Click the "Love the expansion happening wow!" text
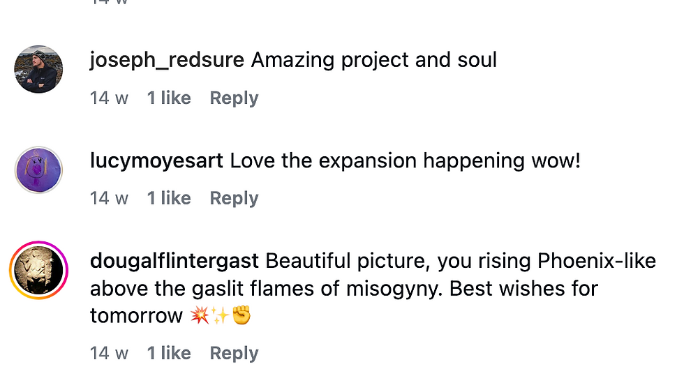684x376 pixels. pyautogui.click(x=405, y=161)
